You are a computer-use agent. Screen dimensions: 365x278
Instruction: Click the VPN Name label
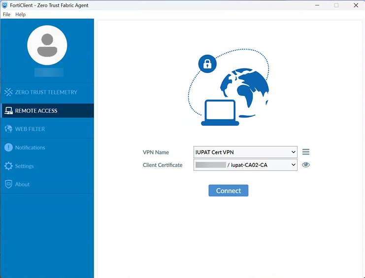156,152
